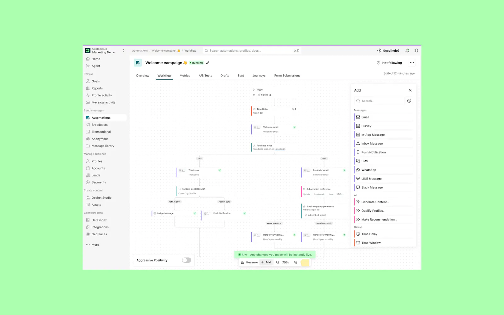Click the Search automations, profiles, docs field
This screenshot has width=504, height=315.
252,50
